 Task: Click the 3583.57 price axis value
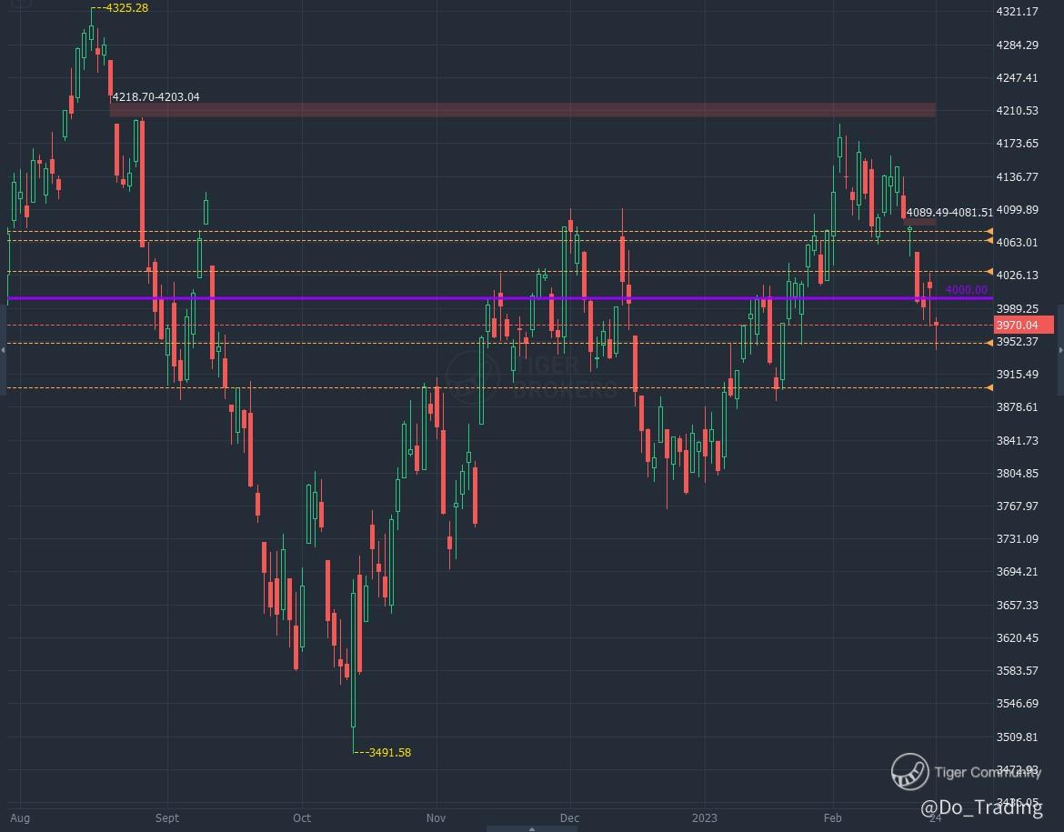click(x=1018, y=670)
